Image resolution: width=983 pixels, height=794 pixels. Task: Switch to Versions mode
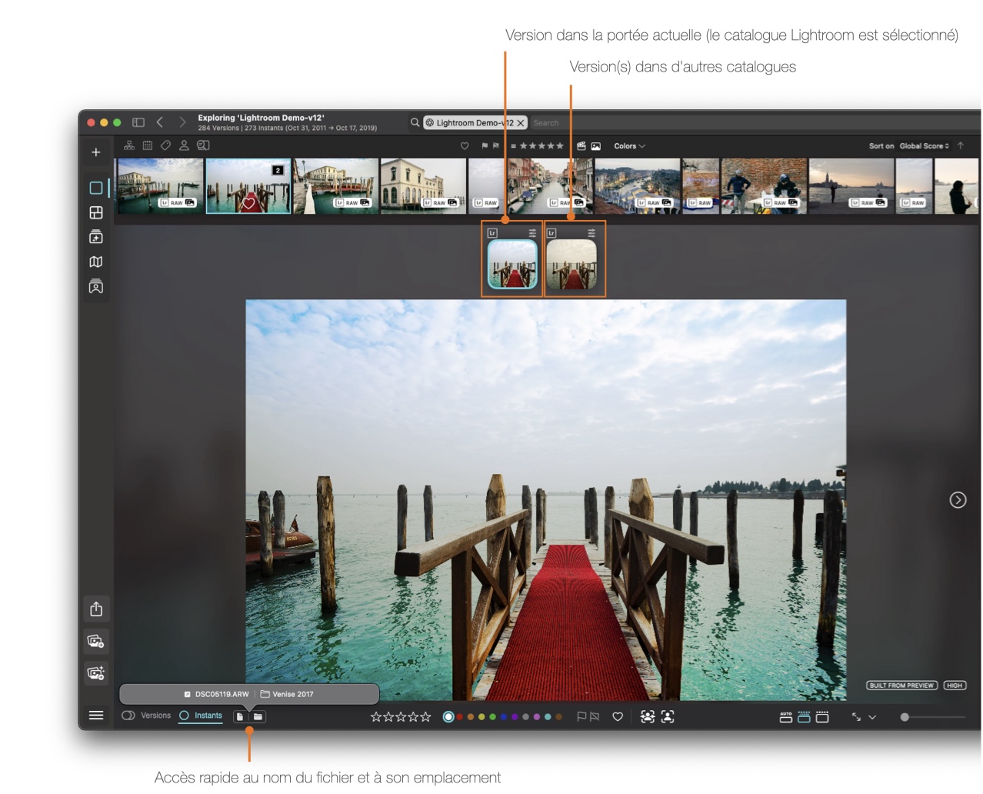click(156, 716)
